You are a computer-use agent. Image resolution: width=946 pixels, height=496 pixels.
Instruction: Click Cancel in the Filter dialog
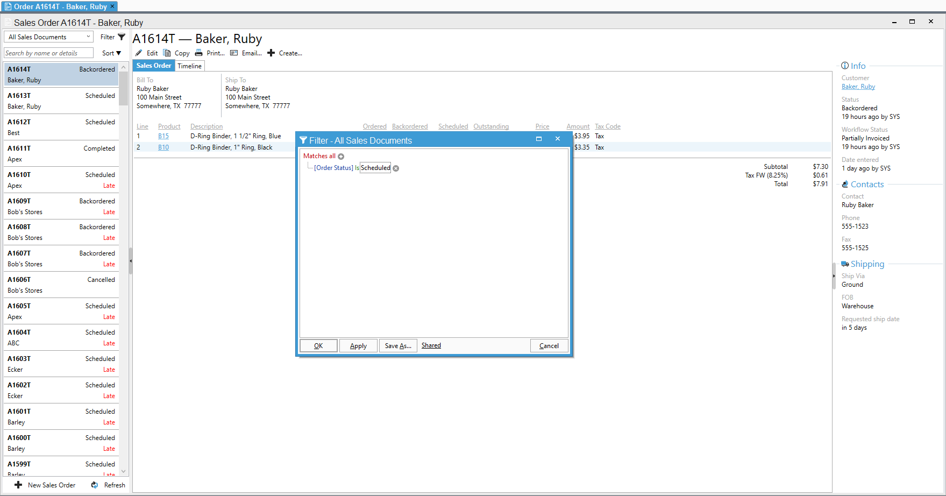549,346
